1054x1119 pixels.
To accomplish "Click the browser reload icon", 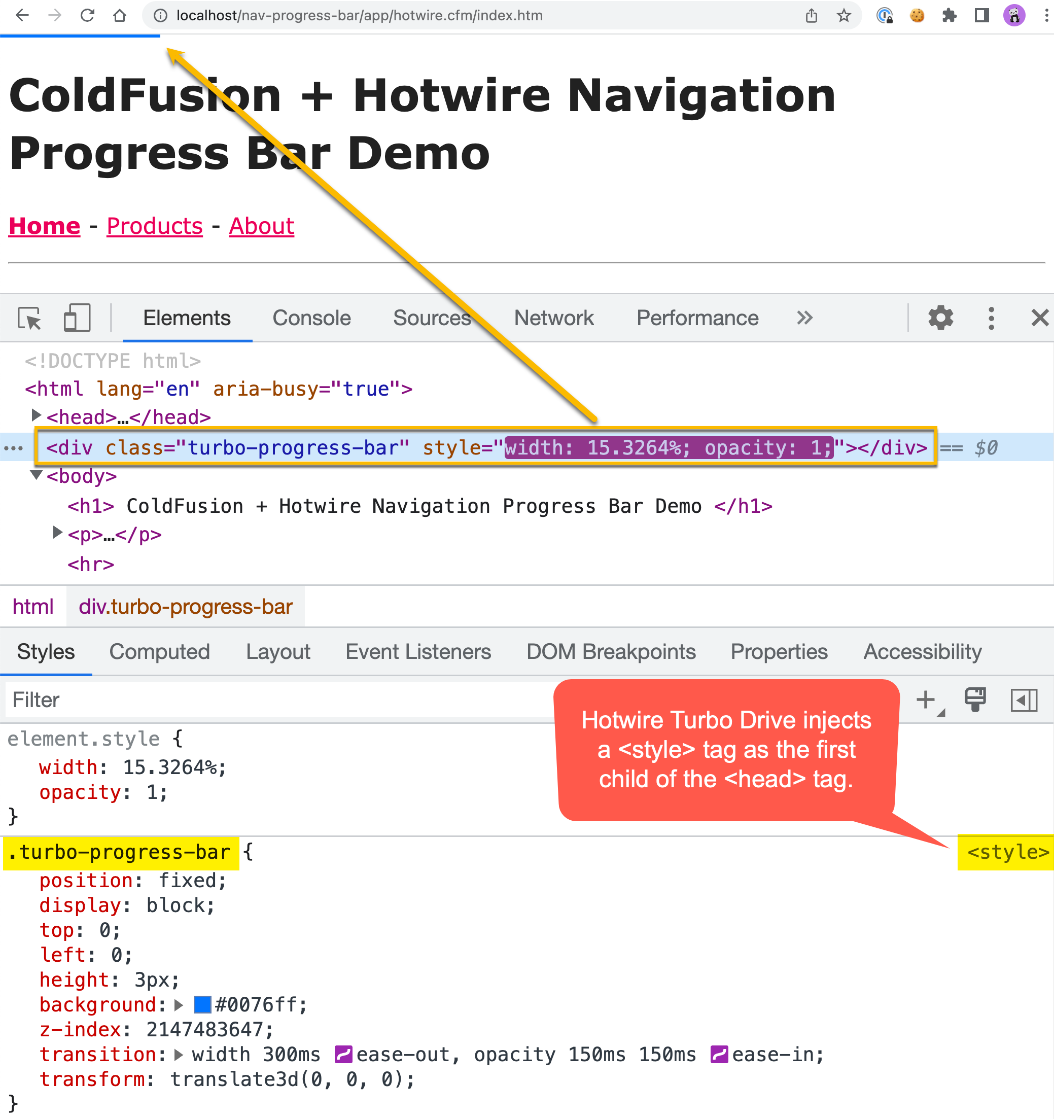I will [87, 15].
